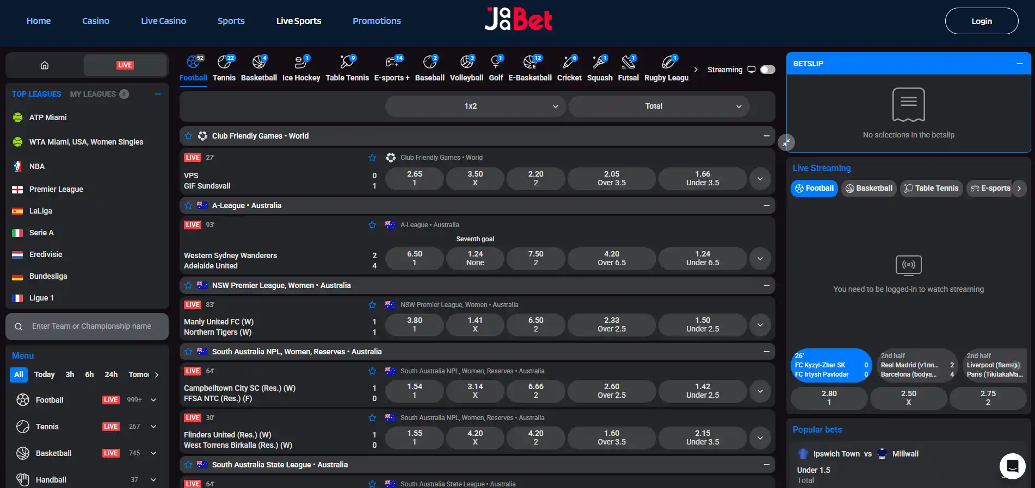Open the 1x2 market dropdown

tap(475, 106)
